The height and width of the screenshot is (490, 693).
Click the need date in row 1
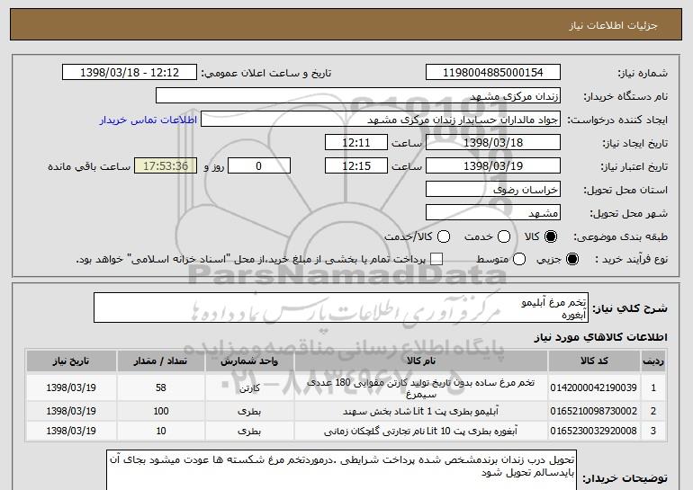(x=71, y=388)
